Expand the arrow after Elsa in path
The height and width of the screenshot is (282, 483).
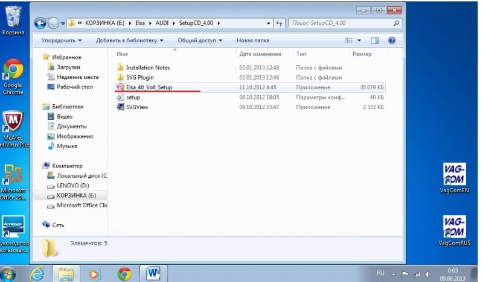(x=150, y=23)
